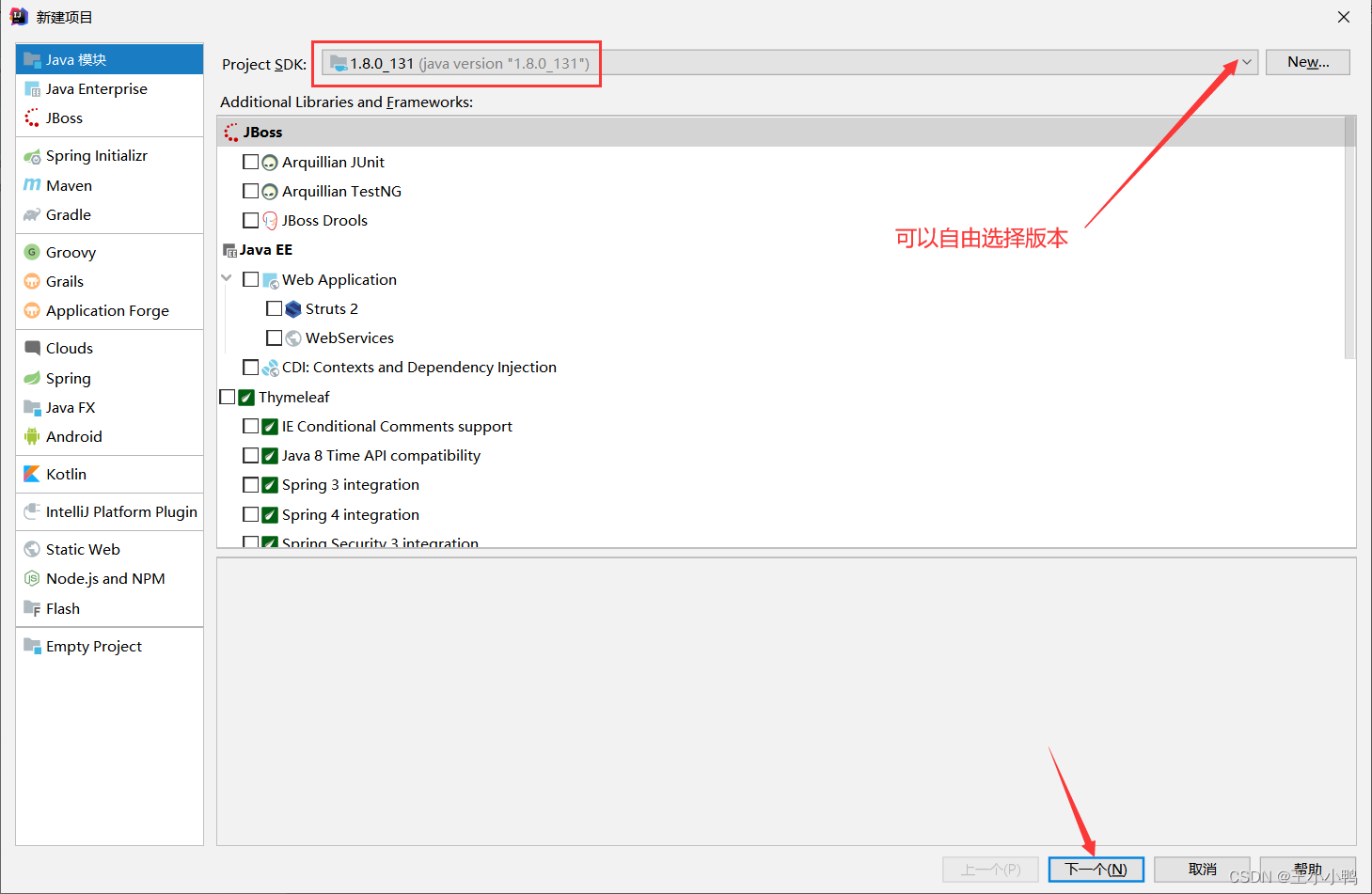This screenshot has height=894, width=1372.
Task: Click the Gradle elephant icon
Action: coord(32,215)
